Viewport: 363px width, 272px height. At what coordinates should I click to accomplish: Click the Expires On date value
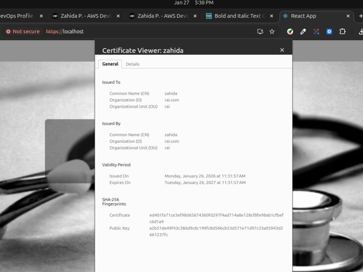(205, 182)
